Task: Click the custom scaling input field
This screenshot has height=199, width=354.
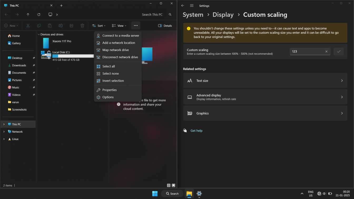Action: 307,52
